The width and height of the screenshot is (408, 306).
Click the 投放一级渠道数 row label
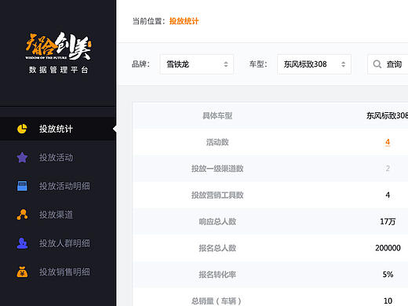pos(217,169)
